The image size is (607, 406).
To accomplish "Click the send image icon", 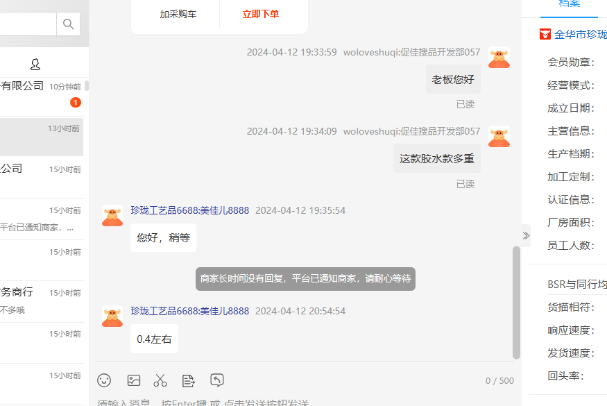I will [134, 380].
